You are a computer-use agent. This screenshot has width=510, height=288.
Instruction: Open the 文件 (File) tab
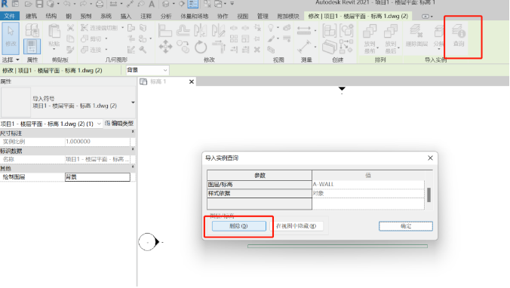coord(10,16)
